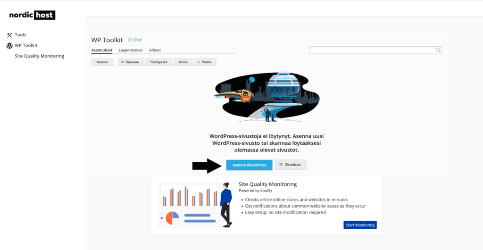Click the Asenna toolbar button
Image resolution: width=483 pixels, height=250 pixels.
click(102, 62)
